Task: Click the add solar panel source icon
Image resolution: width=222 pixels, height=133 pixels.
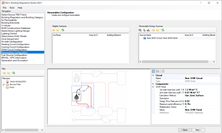Action: tap(140, 30)
